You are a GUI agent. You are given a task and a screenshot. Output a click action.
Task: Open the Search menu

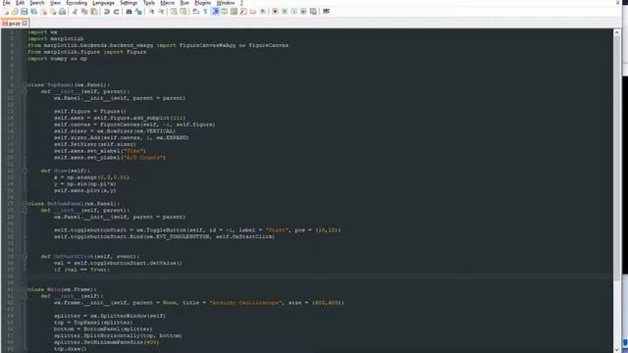coord(37,3)
